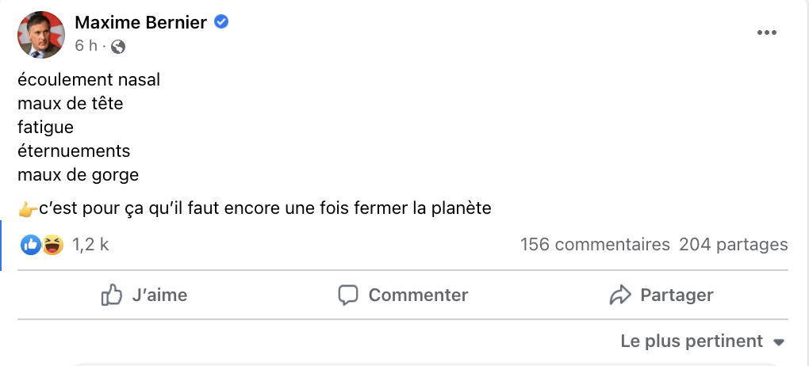Screen dimensions: 809x366
Task: Click the globe public audience icon
Action: (x=118, y=46)
